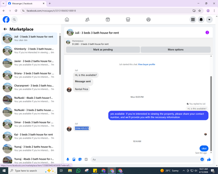Click the browser address bar URL
Viewport: 218px width, 174px height.
coord(51,11)
